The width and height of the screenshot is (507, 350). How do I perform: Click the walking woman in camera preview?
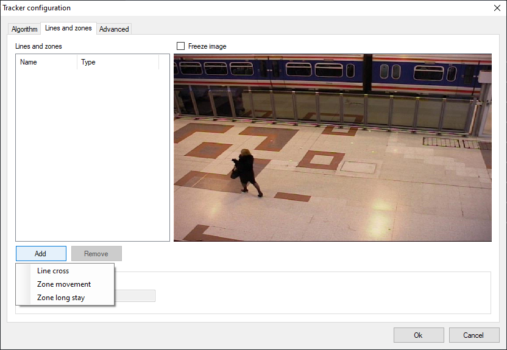[x=246, y=170]
